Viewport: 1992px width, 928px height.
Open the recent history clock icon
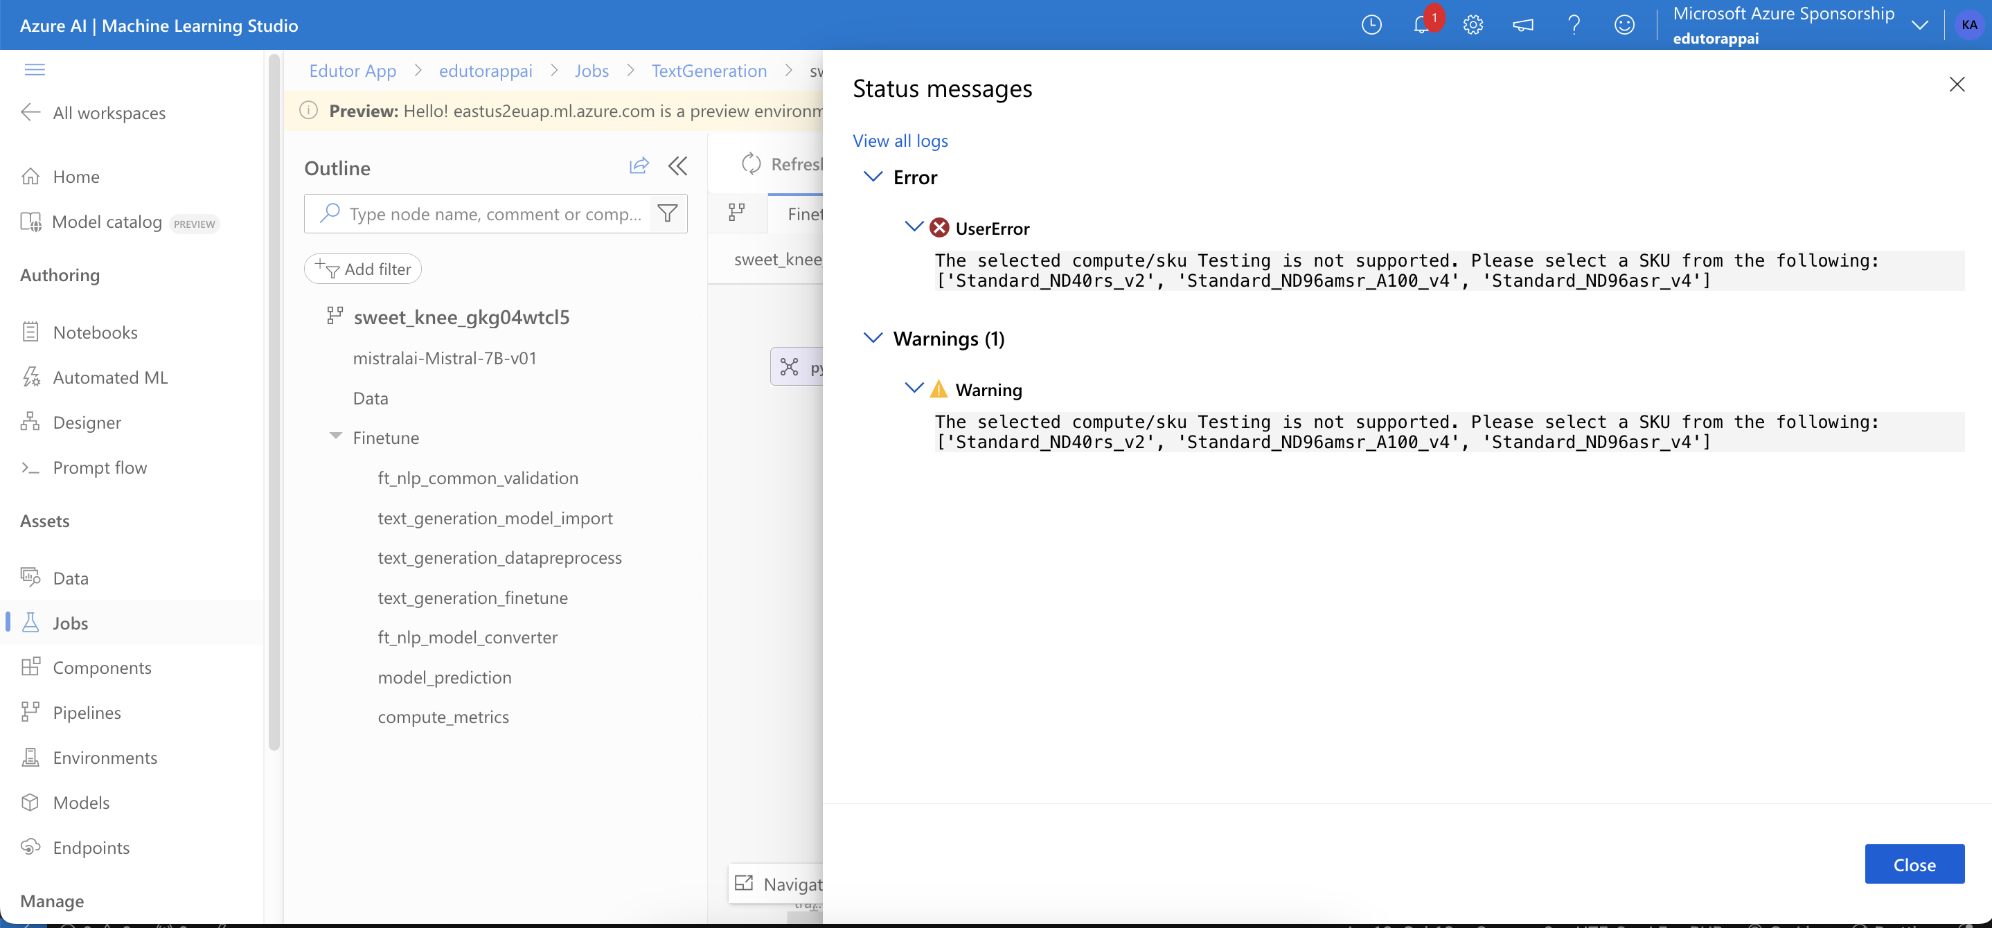(x=1371, y=25)
